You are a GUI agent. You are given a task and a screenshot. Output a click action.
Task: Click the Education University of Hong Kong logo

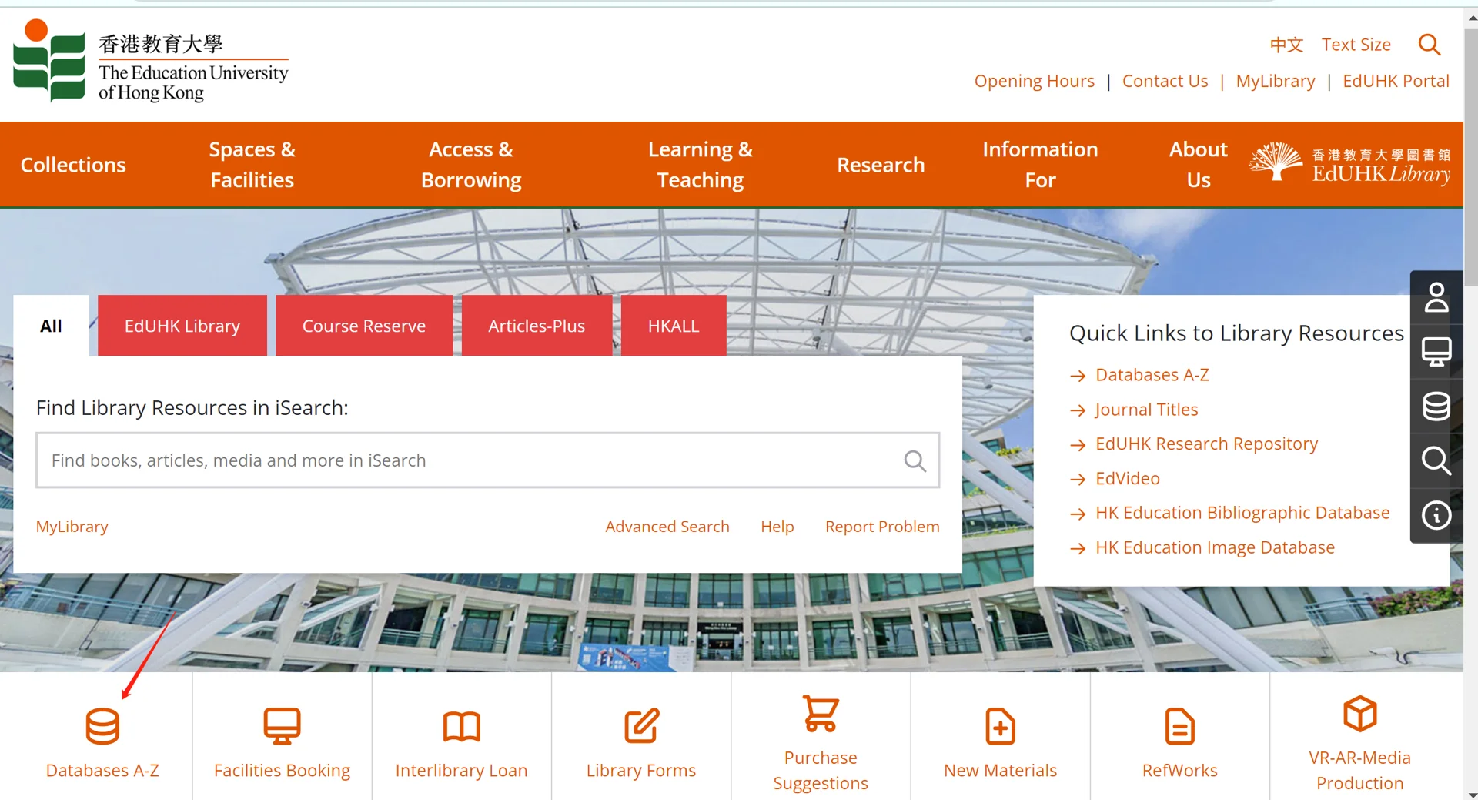pos(151,61)
